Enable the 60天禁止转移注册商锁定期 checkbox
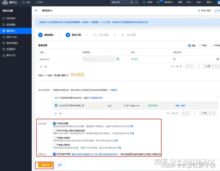This screenshot has width=220, height=171. pos(54,131)
